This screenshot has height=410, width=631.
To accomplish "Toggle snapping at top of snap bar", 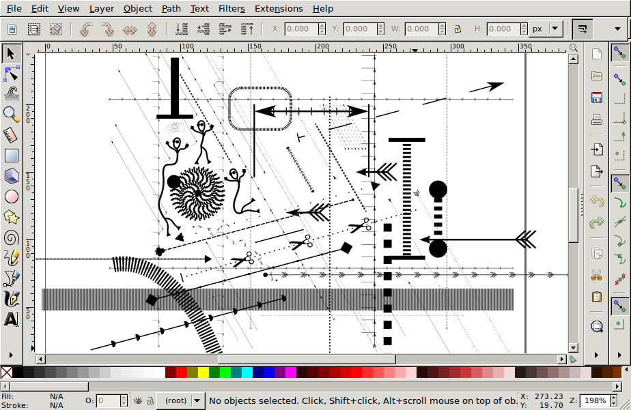I will tap(620, 53).
